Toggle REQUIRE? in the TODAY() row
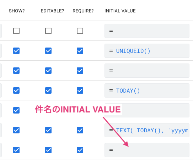193x160 pixels. 80,90
